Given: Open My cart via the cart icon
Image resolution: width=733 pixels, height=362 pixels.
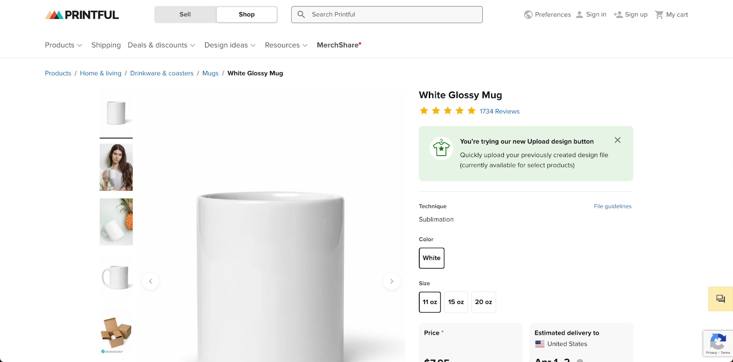Looking at the screenshot, I should coord(659,14).
